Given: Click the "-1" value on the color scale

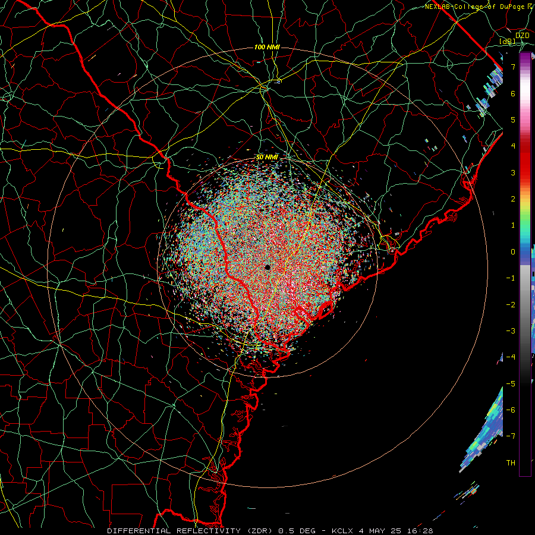Looking at the screenshot, I should [x=511, y=278].
